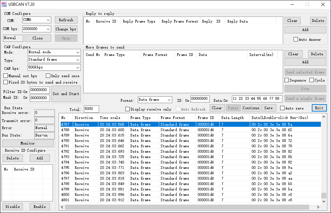Click the Exit button
This screenshot has width=331, height=213.
coord(319,108)
